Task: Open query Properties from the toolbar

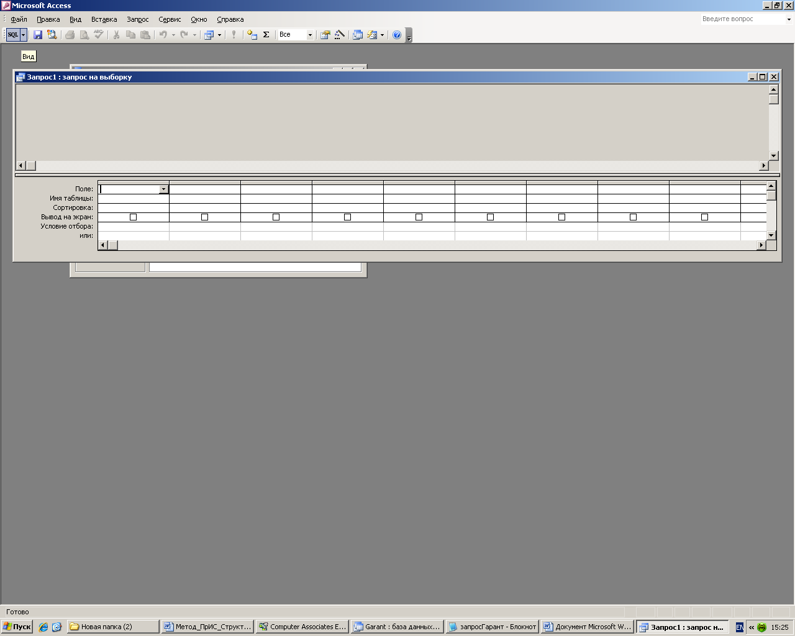Action: click(325, 35)
